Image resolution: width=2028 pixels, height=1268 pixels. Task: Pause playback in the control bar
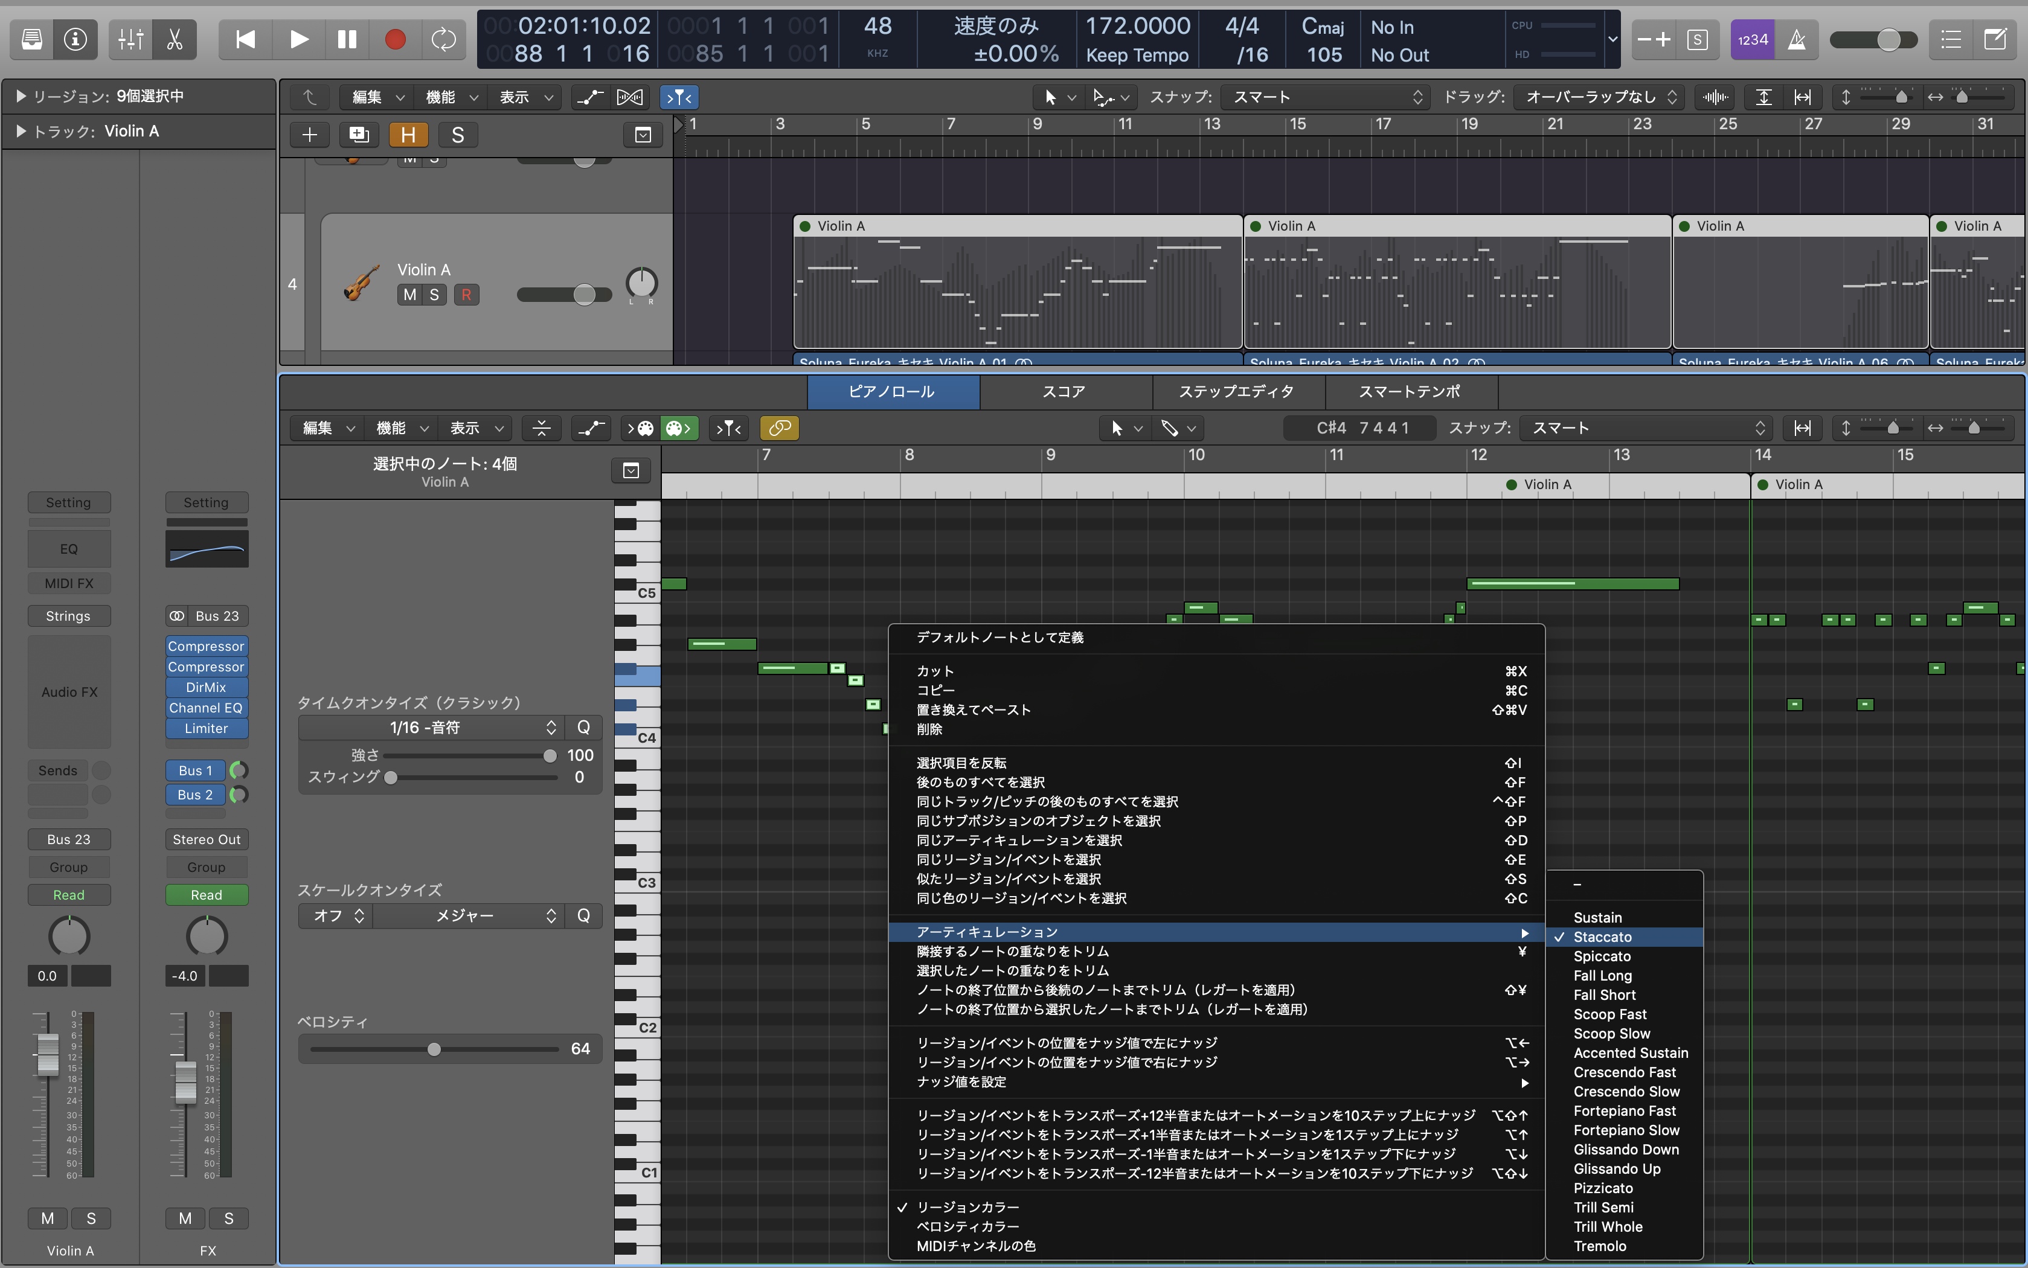[347, 39]
